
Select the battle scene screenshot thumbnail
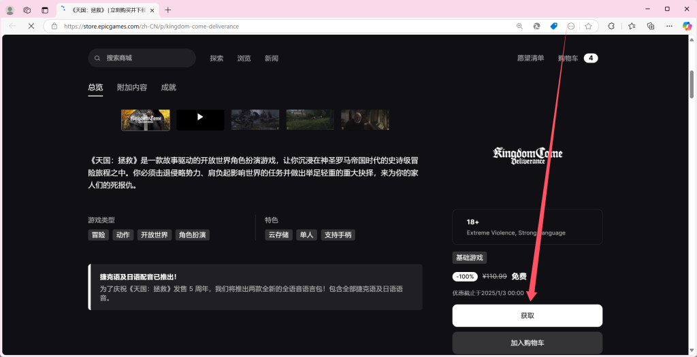[x=255, y=120]
